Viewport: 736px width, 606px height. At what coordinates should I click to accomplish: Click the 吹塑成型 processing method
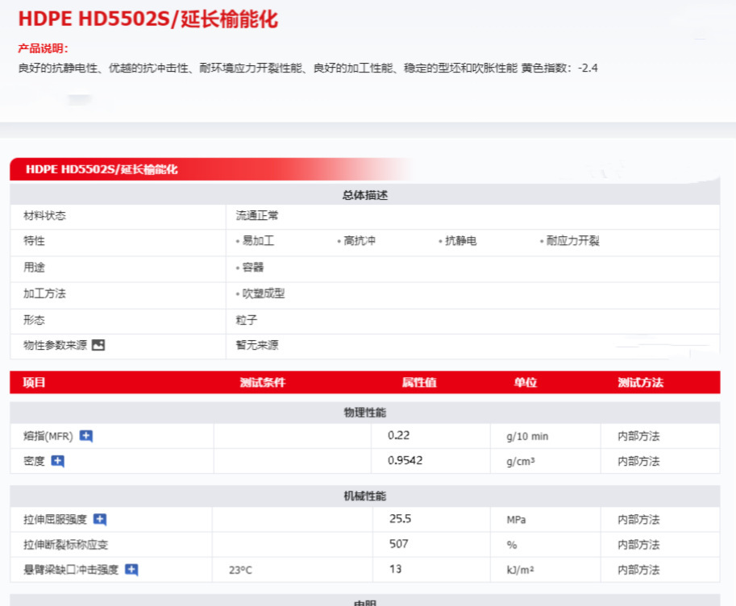click(x=264, y=293)
